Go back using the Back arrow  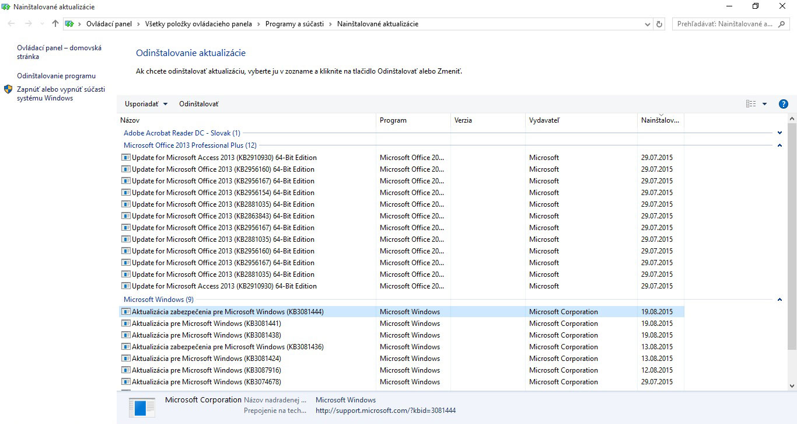point(12,24)
